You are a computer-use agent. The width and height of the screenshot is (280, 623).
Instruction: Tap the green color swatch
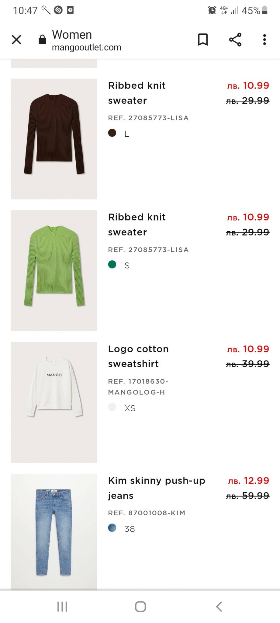click(112, 265)
